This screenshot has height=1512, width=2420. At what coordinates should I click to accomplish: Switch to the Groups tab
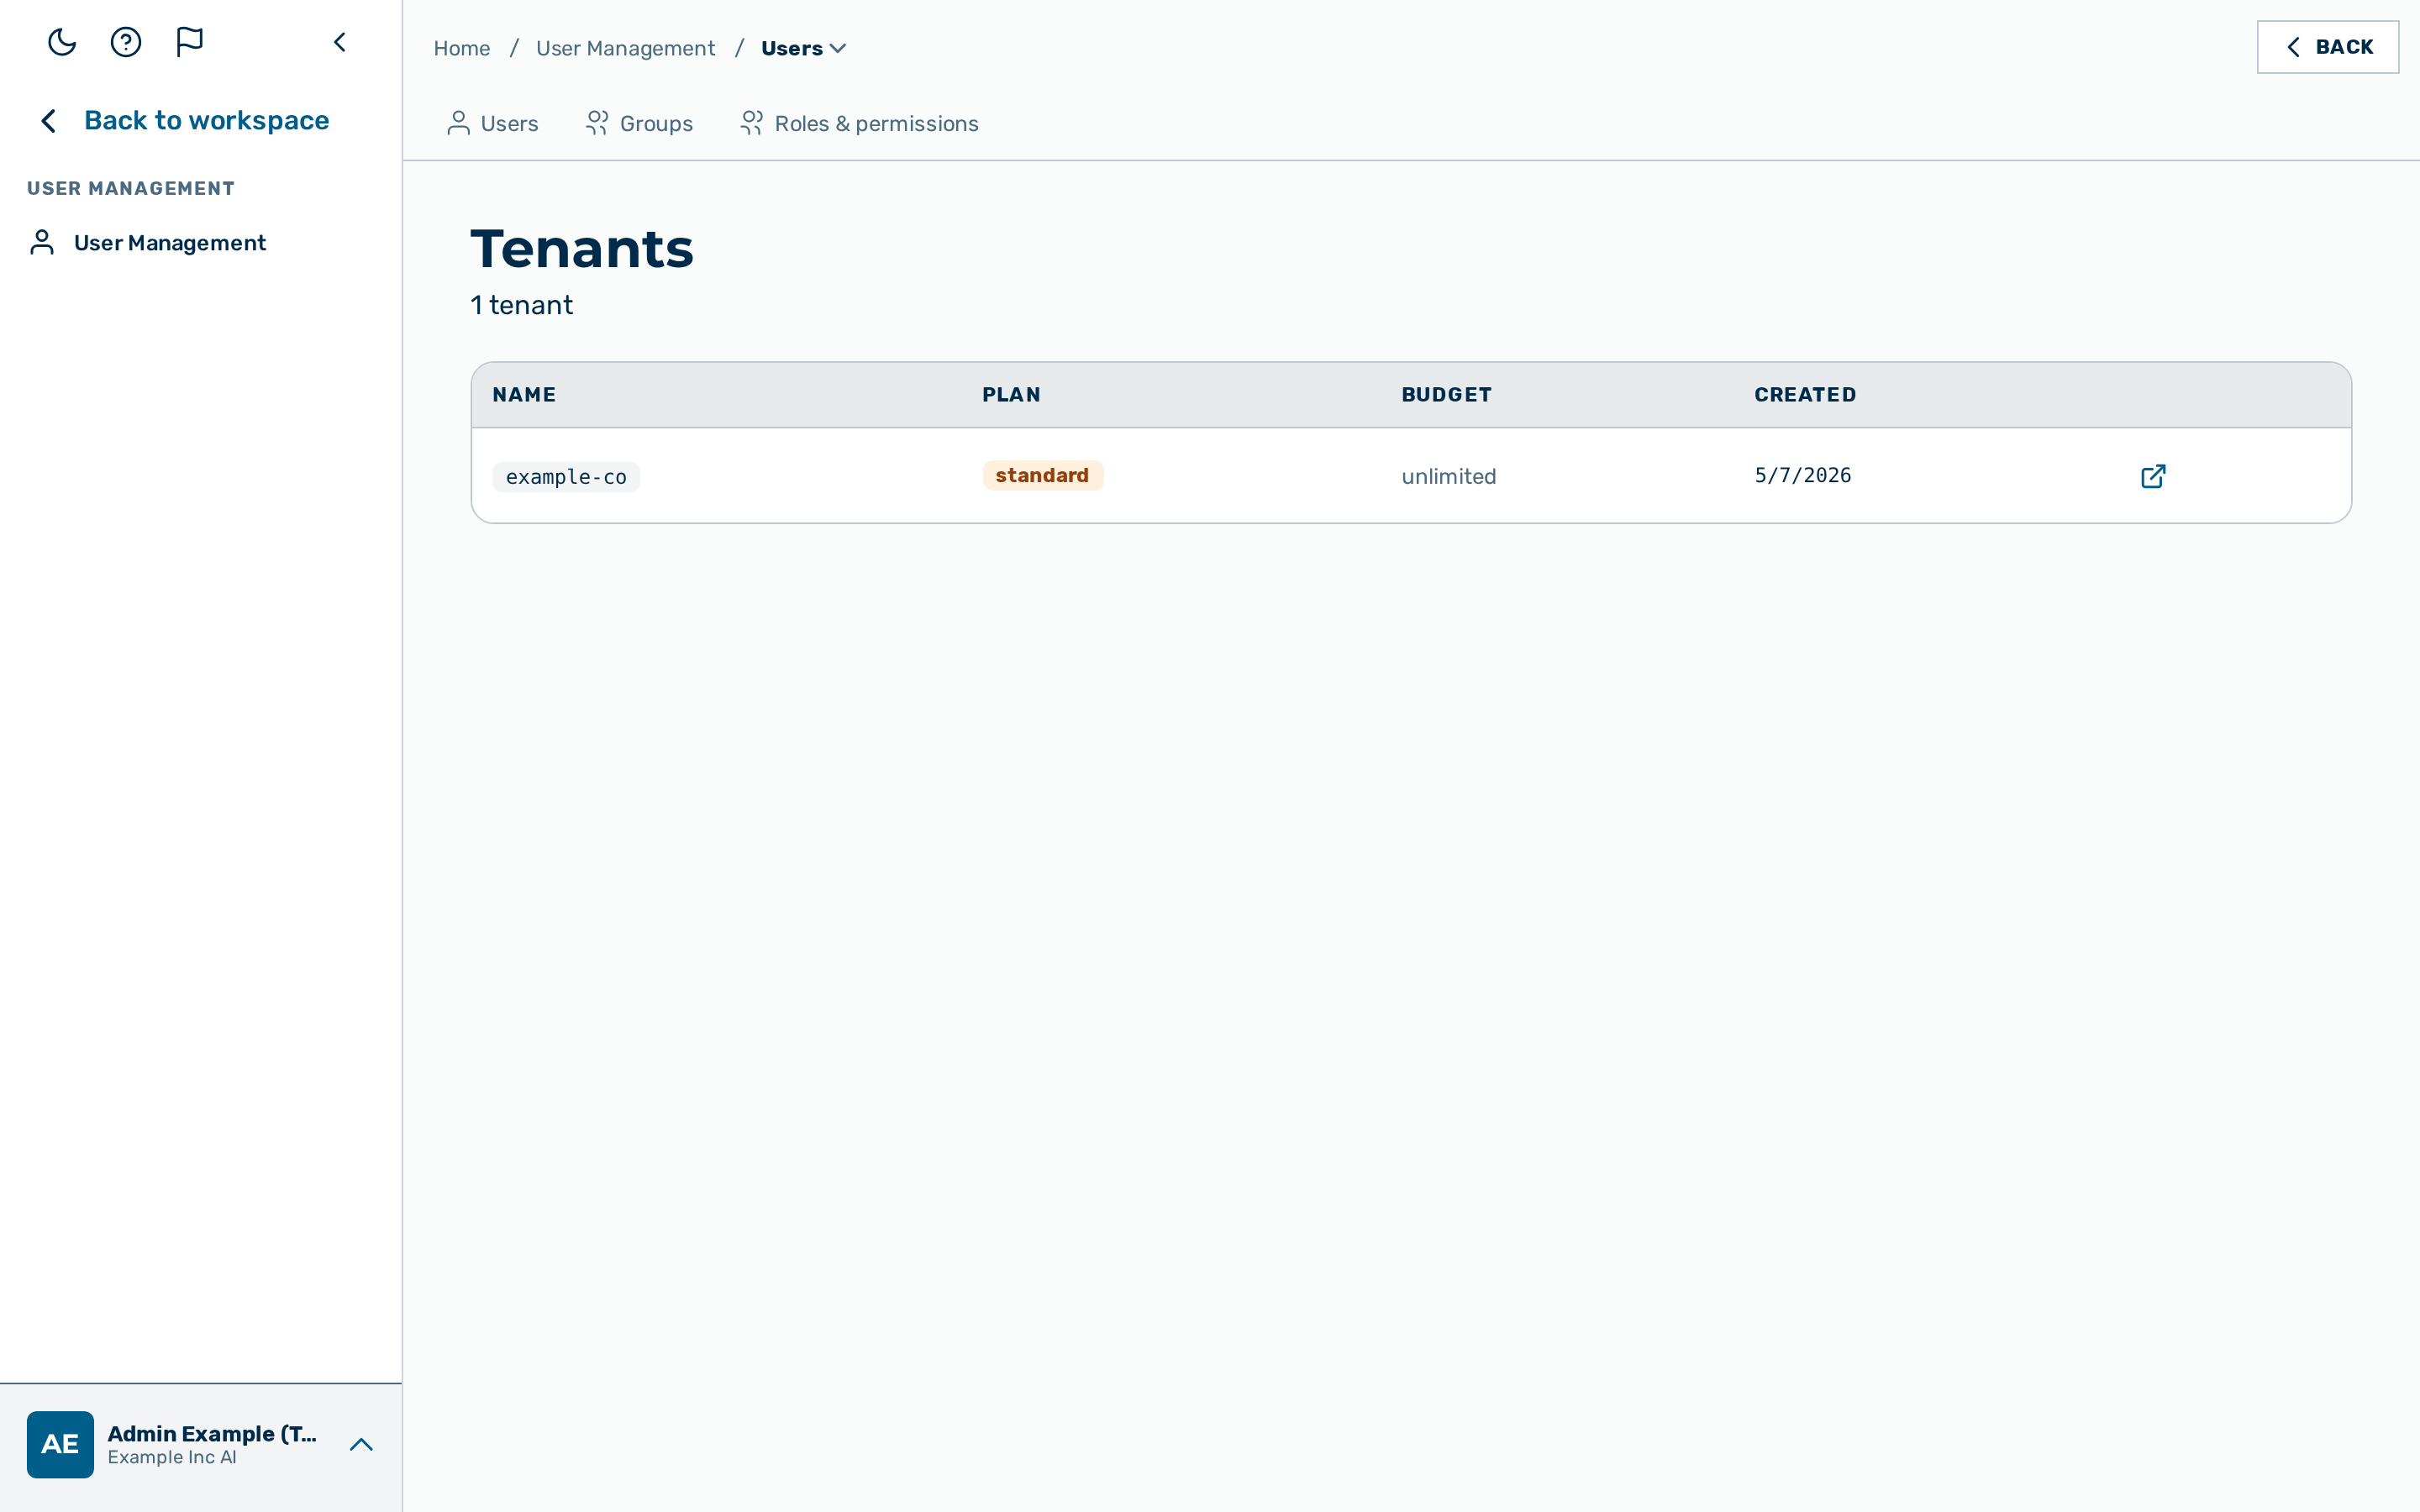[x=638, y=124]
